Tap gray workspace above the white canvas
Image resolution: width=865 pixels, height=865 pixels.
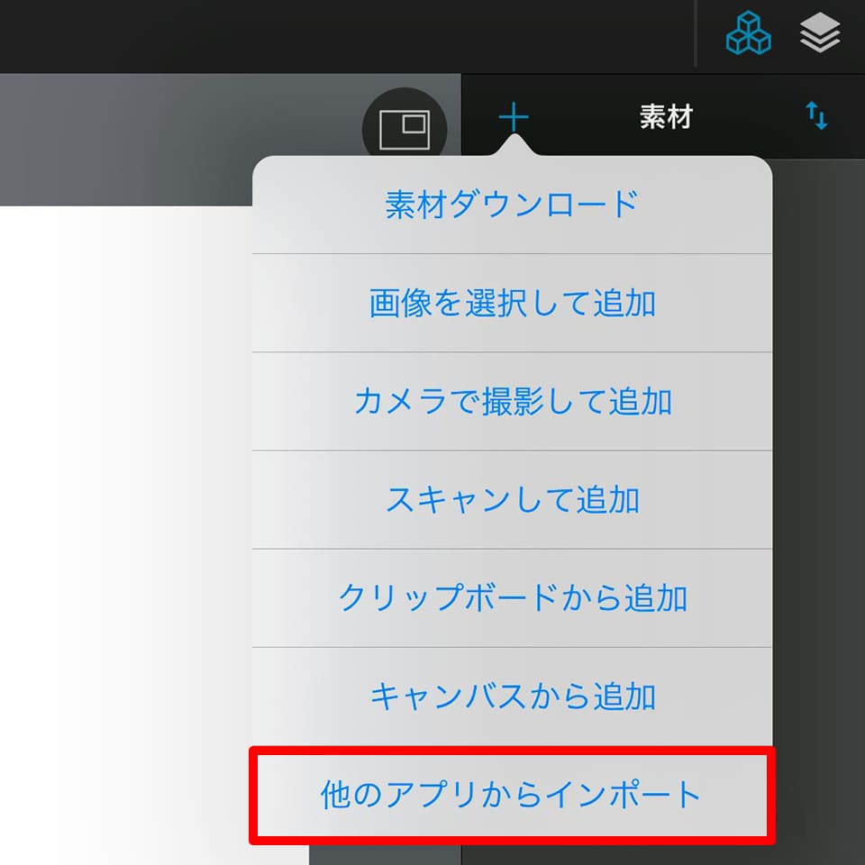point(166,140)
